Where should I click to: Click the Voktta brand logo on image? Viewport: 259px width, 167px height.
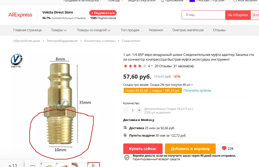pos(16,61)
